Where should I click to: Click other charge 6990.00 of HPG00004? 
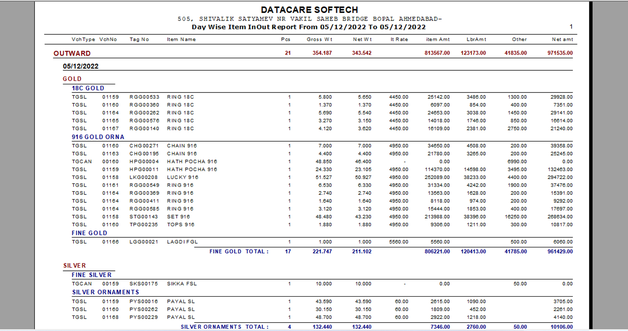point(517,161)
